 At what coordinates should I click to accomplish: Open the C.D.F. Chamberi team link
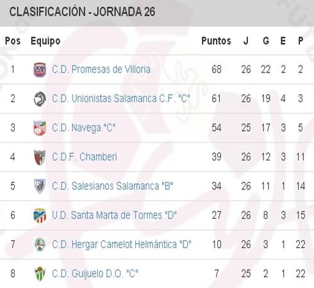(x=85, y=157)
